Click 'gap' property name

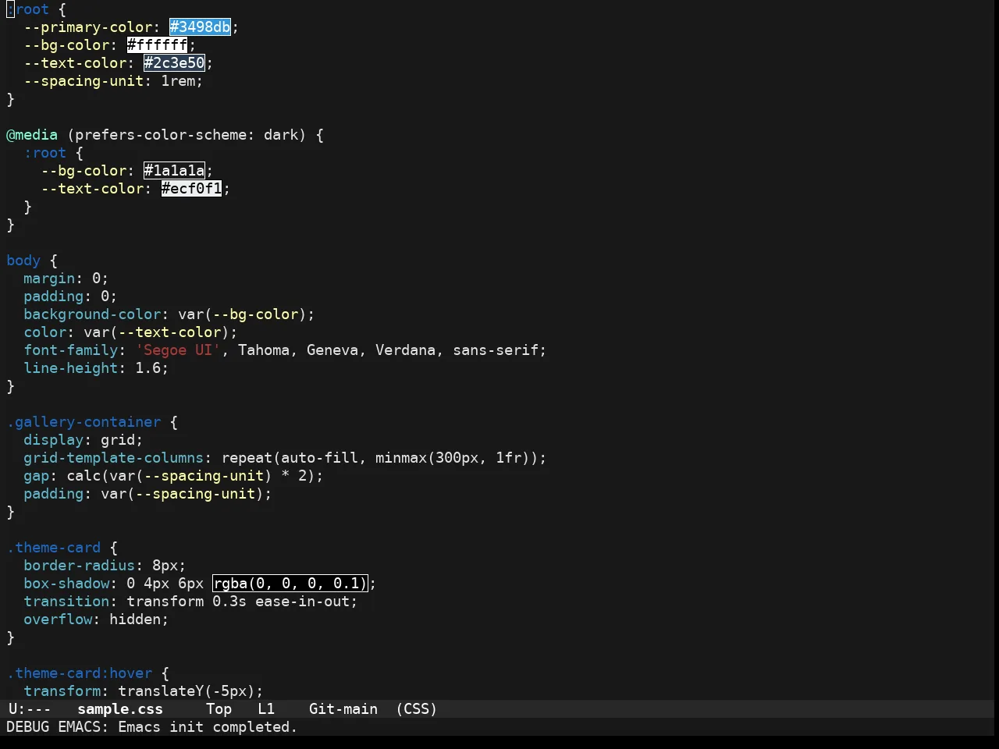point(36,476)
